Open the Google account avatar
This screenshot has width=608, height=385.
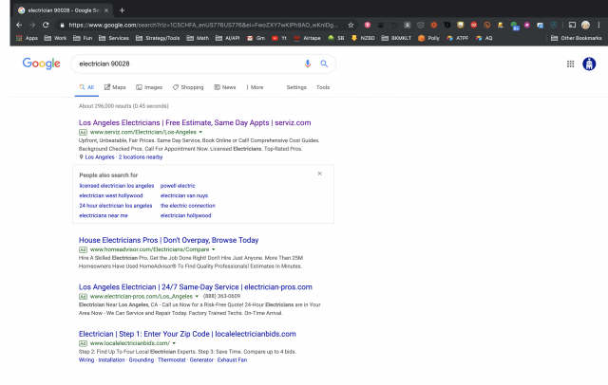[x=589, y=64]
